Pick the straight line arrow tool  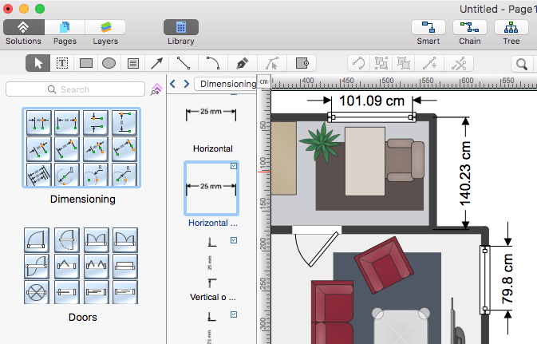pyautogui.click(x=158, y=63)
